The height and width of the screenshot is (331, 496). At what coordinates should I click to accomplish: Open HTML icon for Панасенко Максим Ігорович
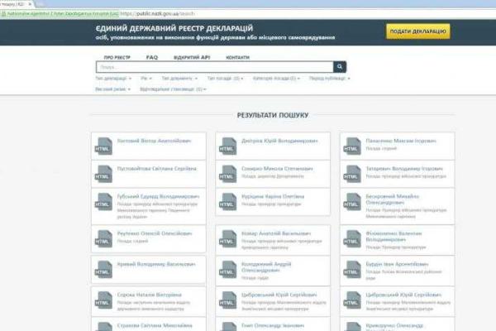[x=352, y=146]
